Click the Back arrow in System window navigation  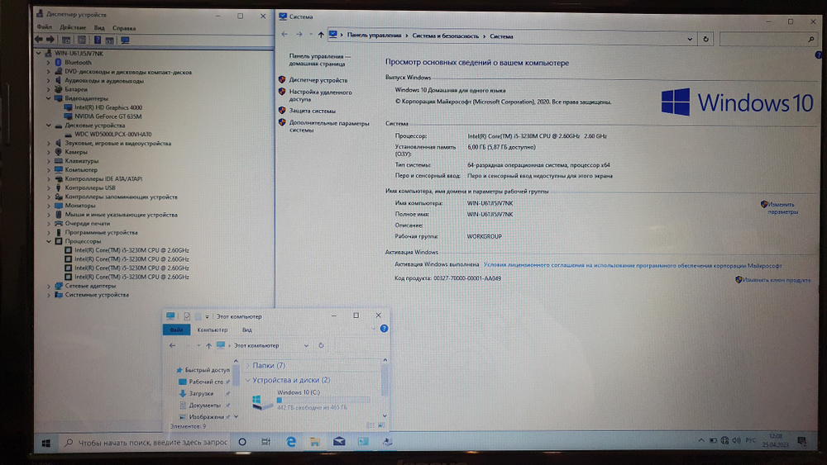coord(284,35)
